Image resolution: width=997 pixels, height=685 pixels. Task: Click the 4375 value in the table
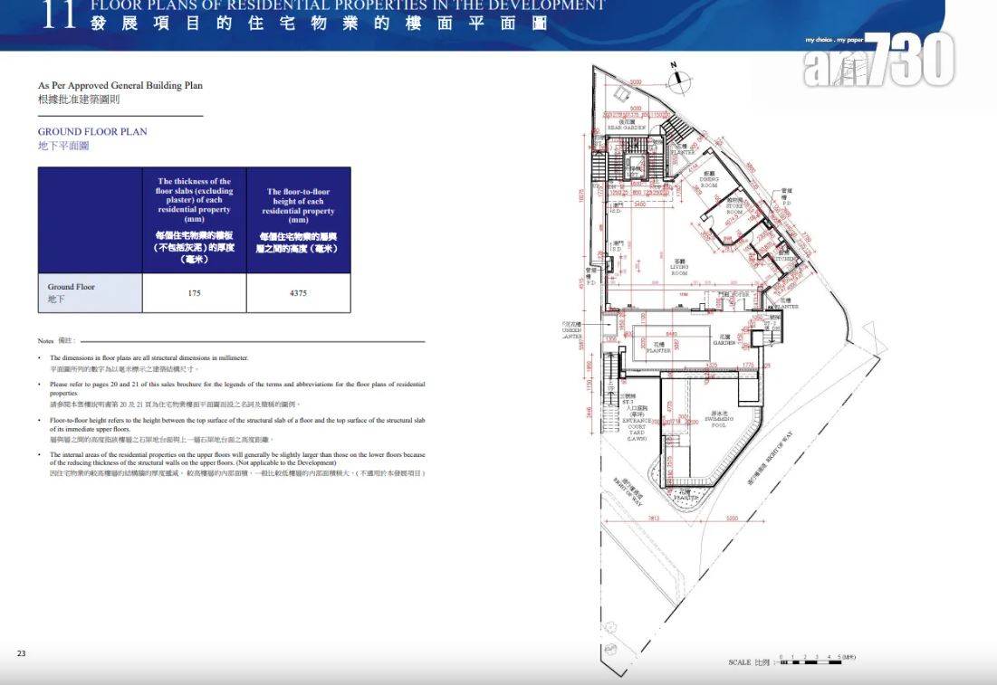(x=298, y=293)
